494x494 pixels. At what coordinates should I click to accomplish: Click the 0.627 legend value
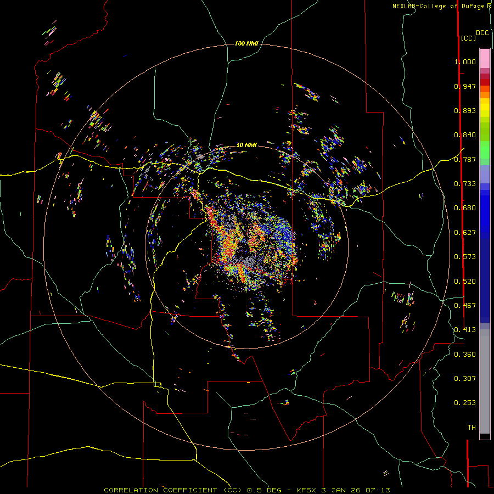[x=465, y=233]
